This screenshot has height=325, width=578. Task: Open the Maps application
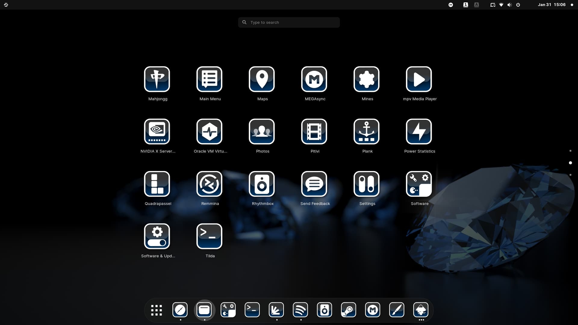262,79
